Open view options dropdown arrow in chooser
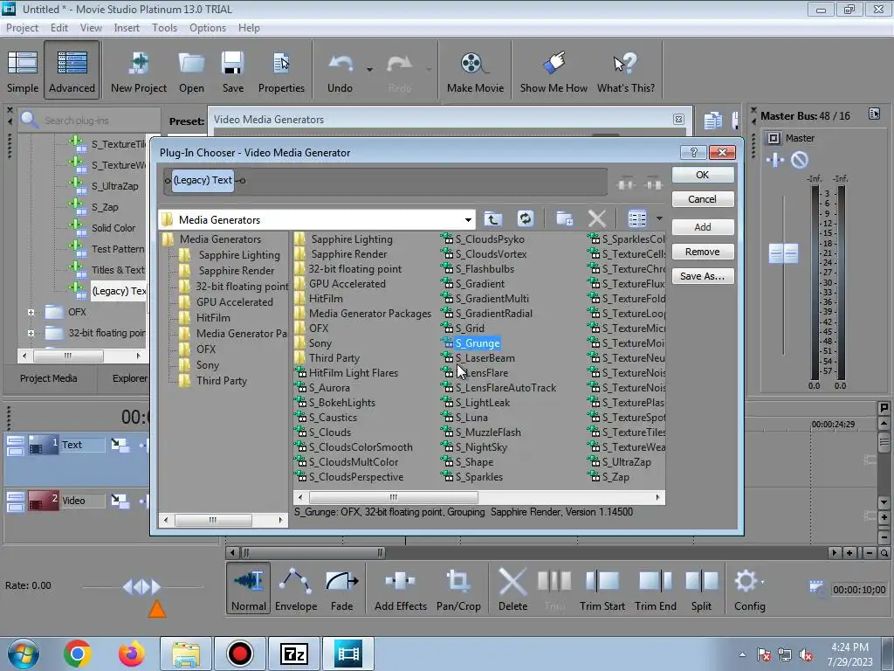This screenshot has width=894, height=671. 659,218
